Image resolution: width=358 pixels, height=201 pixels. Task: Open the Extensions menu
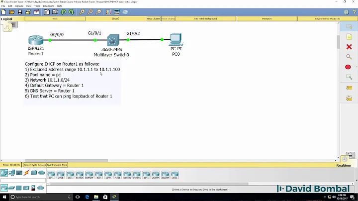coord(49,6)
